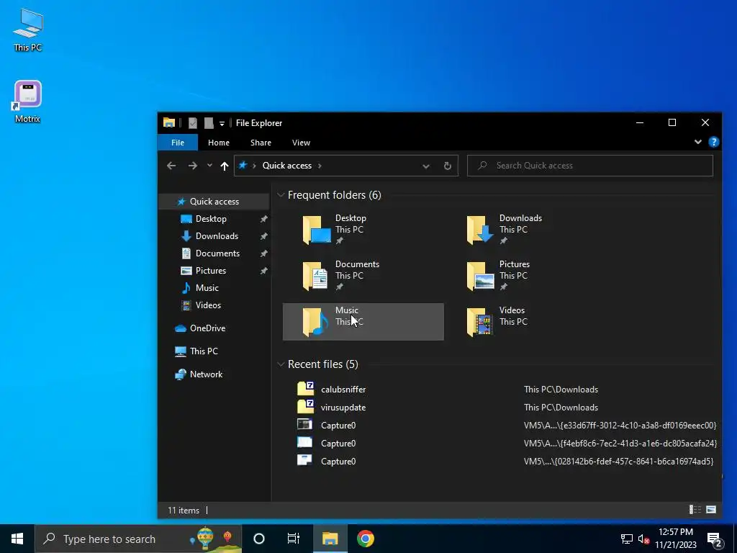Switch to the Share ribbon tab

(261, 143)
